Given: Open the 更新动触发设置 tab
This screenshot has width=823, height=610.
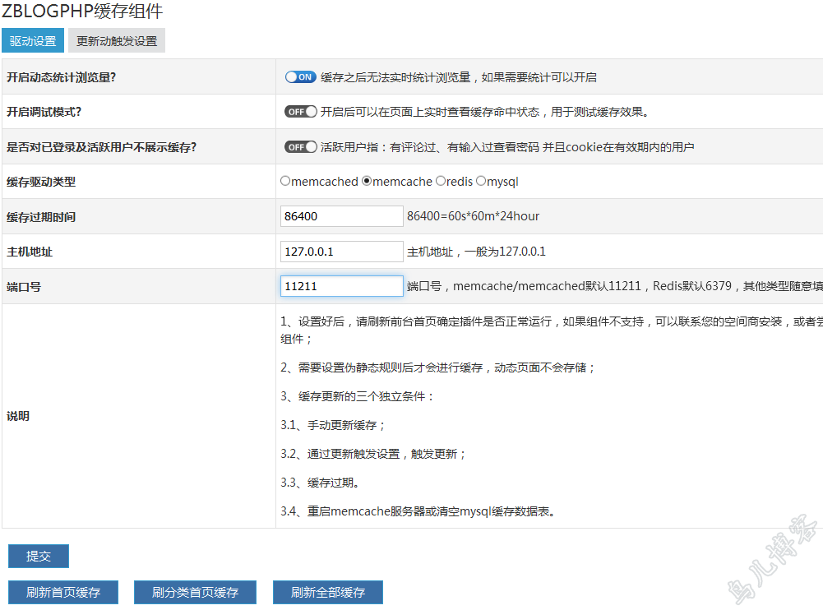Looking at the screenshot, I should [117, 40].
